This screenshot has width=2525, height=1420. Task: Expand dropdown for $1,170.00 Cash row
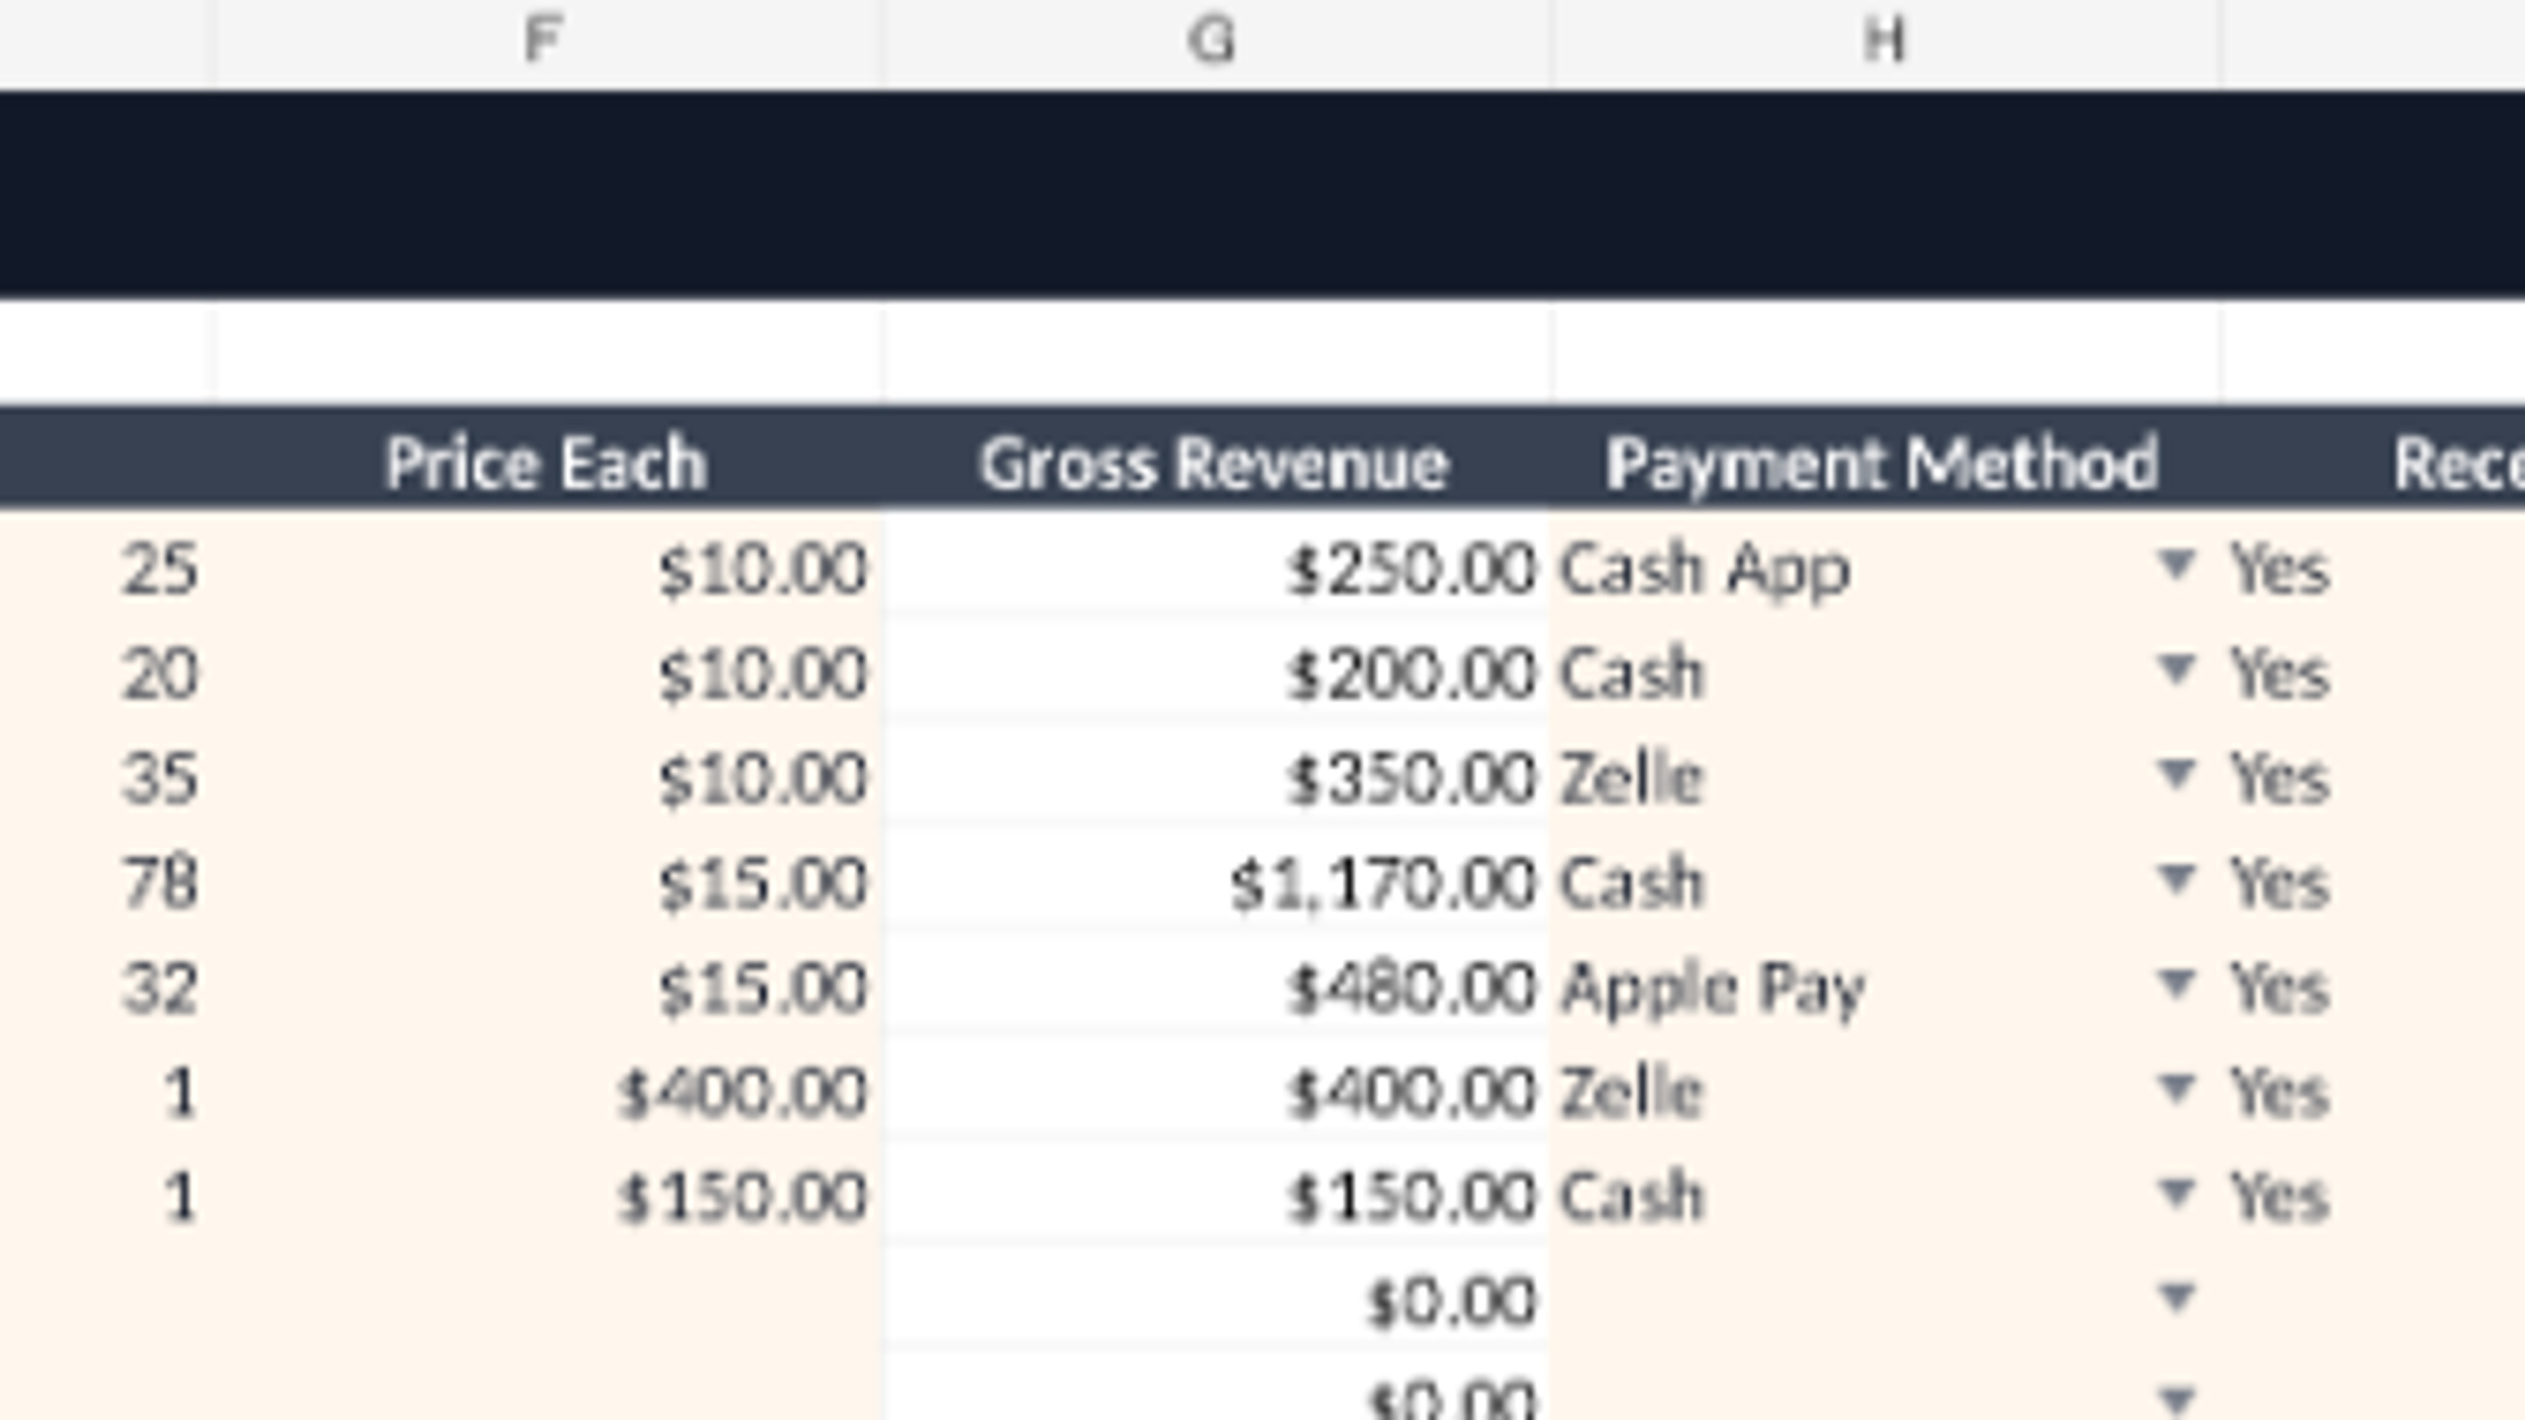coord(2176,880)
